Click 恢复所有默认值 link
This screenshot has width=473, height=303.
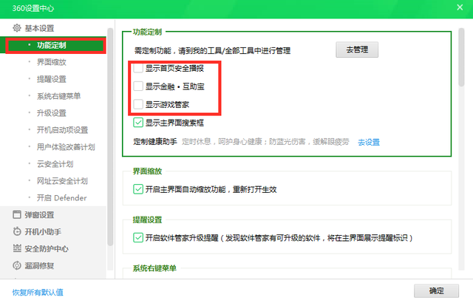tap(38, 292)
